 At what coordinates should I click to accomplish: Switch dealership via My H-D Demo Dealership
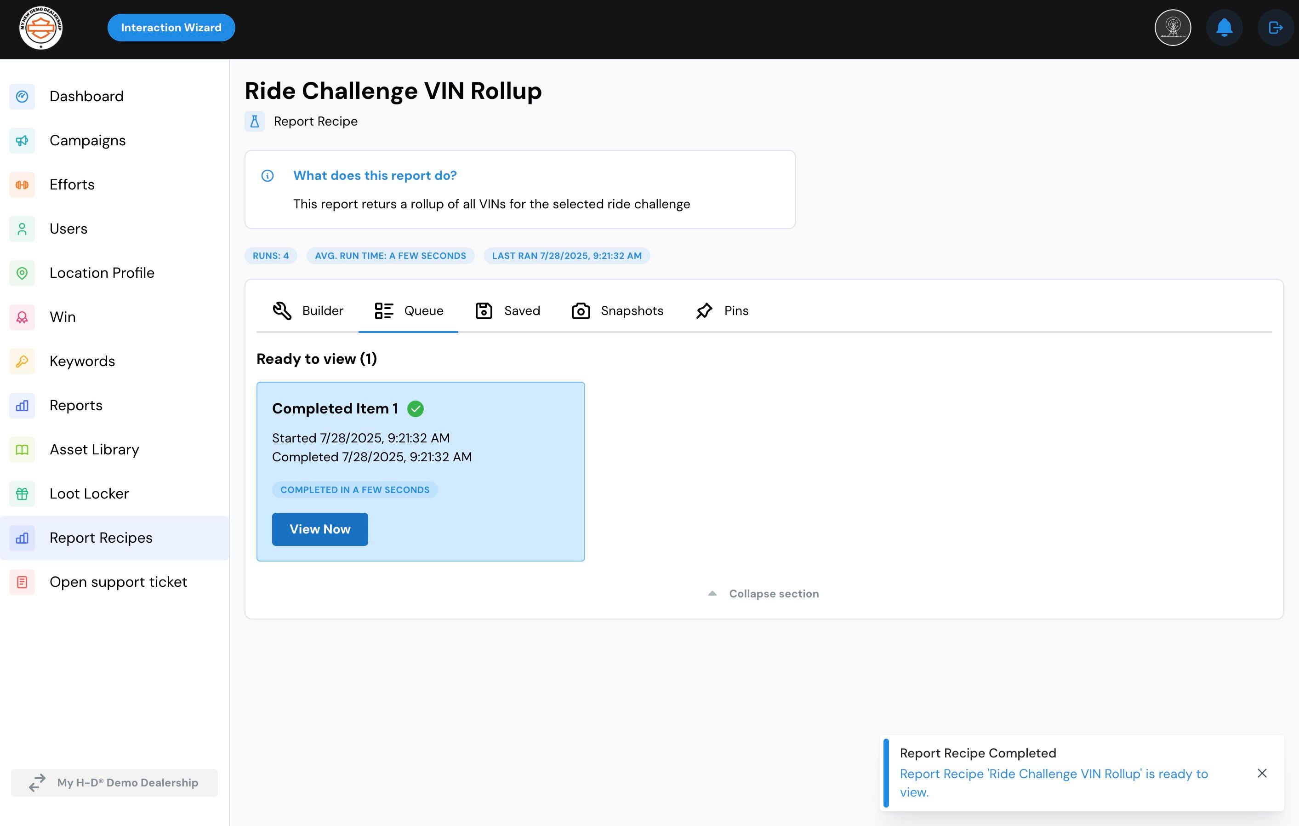pos(114,783)
